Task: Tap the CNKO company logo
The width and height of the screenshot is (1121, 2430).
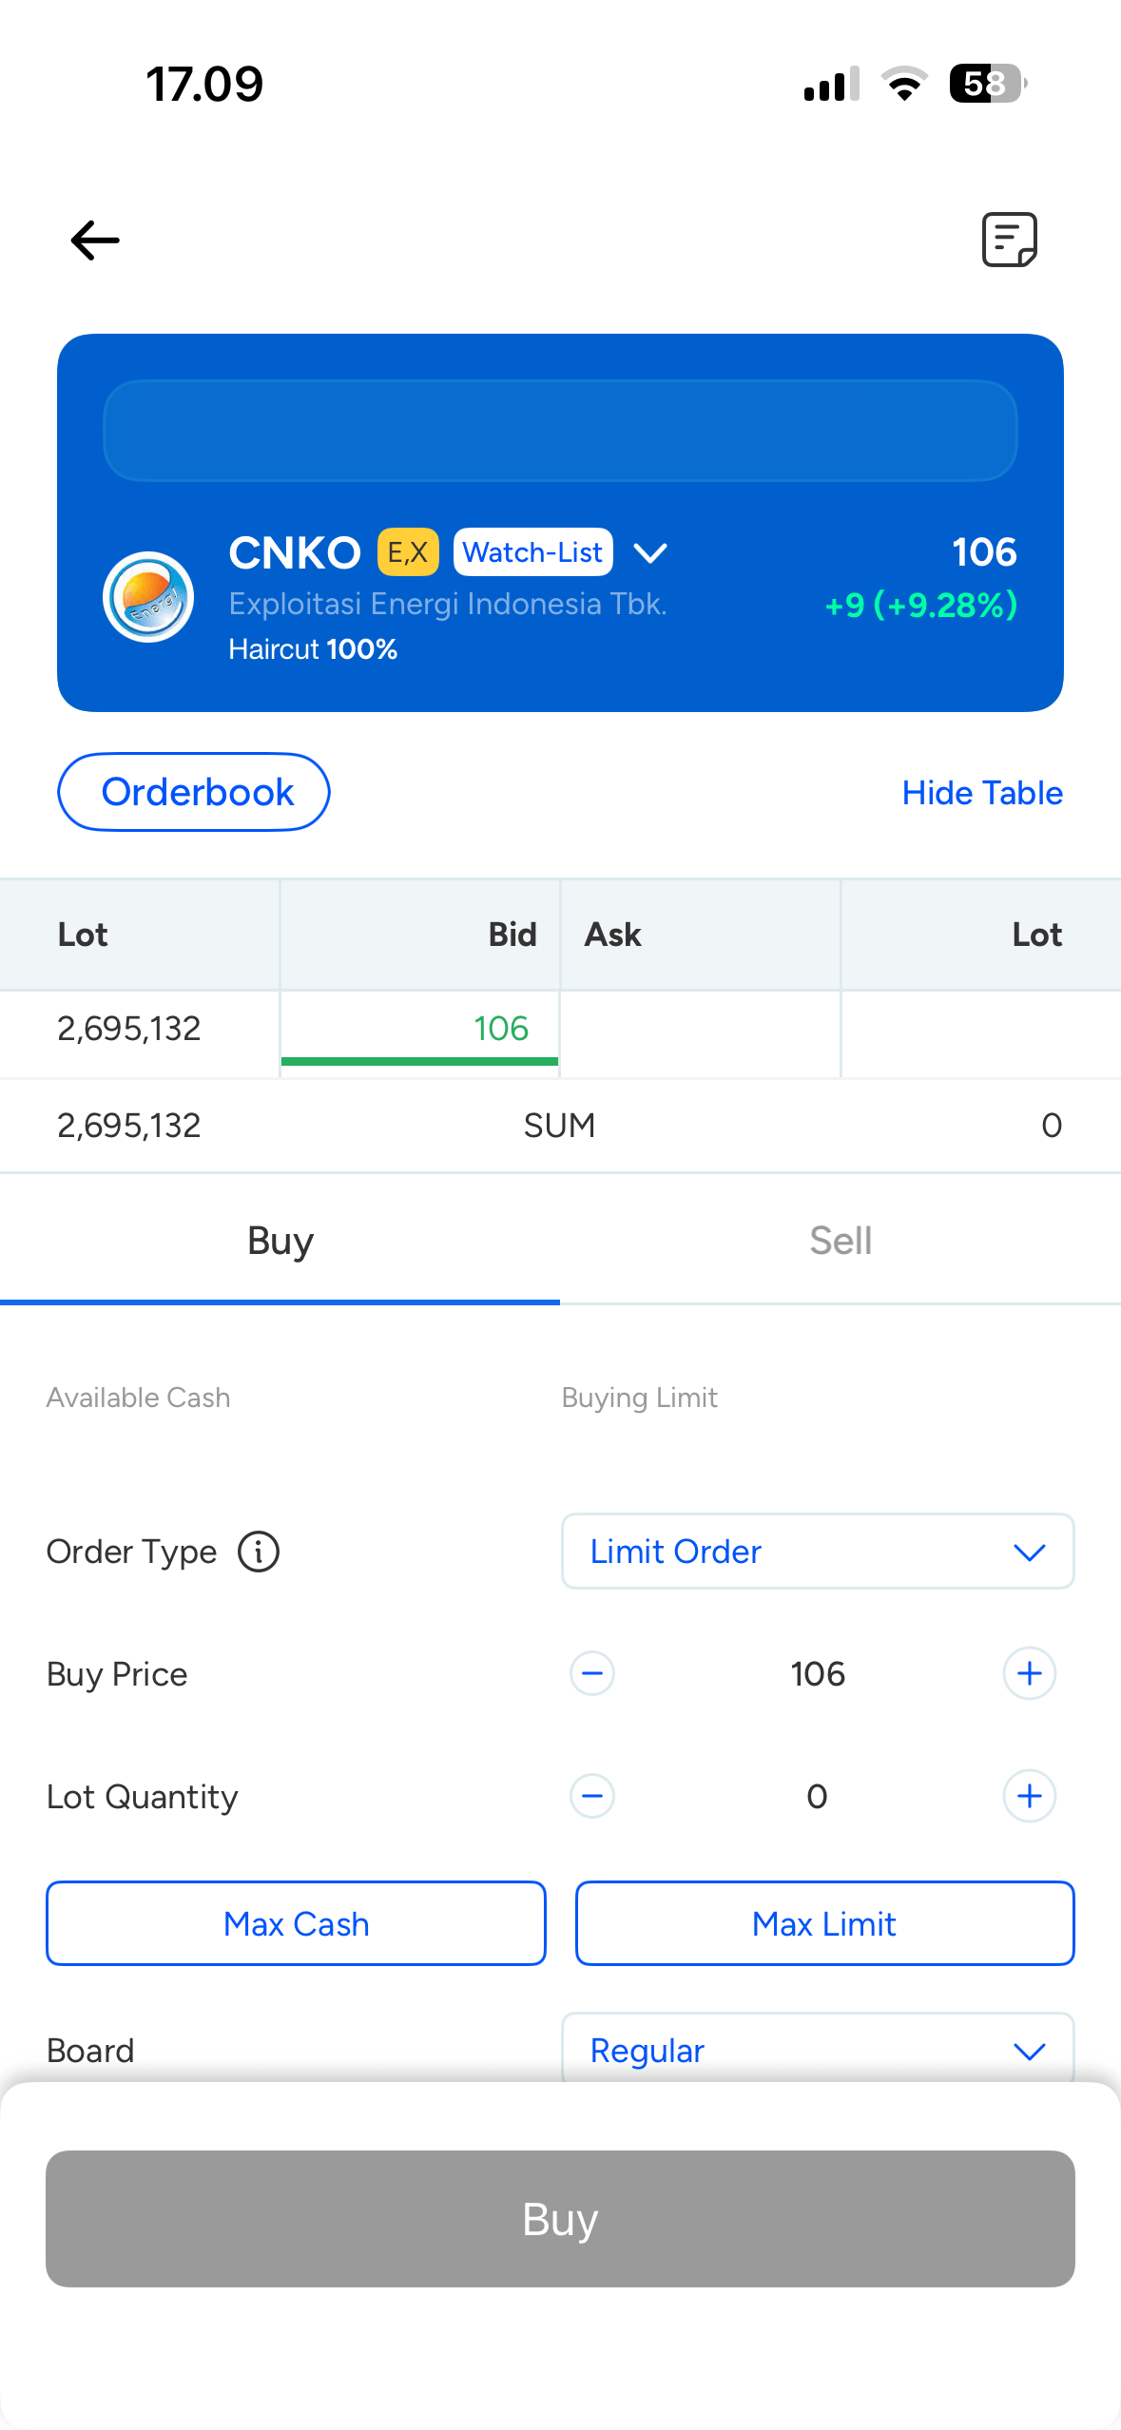Action: [148, 597]
